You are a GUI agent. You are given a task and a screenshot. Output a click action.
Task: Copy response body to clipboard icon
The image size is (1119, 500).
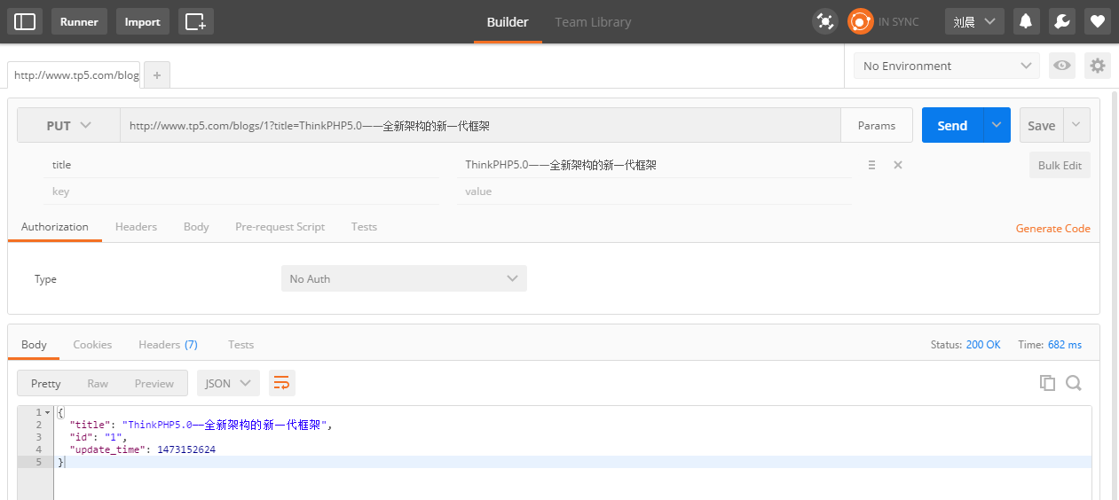1047,383
